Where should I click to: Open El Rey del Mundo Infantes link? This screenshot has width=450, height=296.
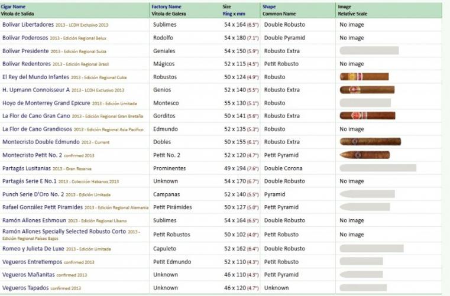36,77
